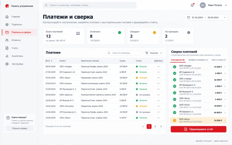Click next page arrow in pagination

point(161,126)
